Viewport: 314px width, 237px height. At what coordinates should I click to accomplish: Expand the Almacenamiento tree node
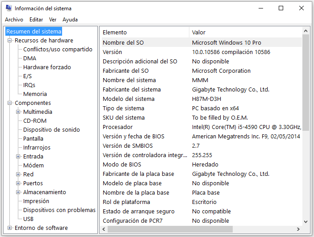click(18, 192)
